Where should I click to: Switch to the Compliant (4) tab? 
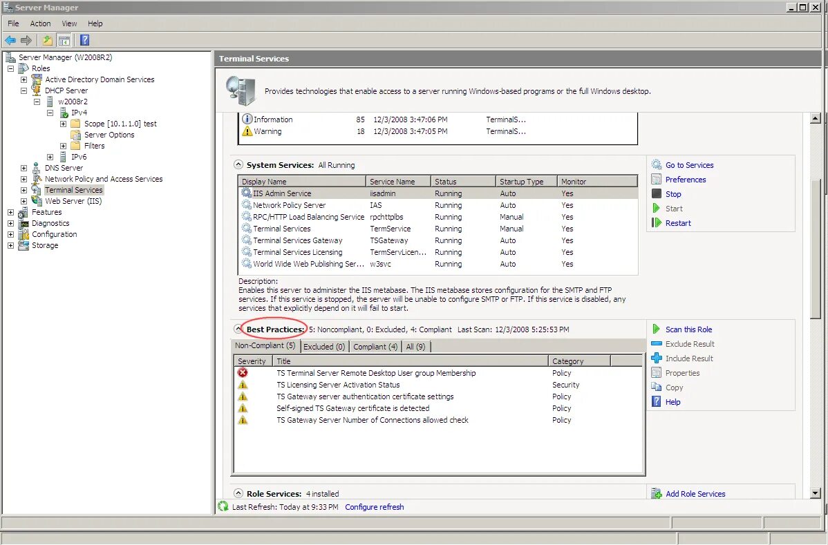(x=375, y=347)
